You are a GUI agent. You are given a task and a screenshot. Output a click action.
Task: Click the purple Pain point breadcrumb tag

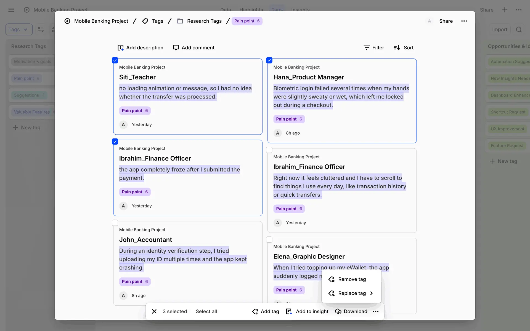pos(247,21)
